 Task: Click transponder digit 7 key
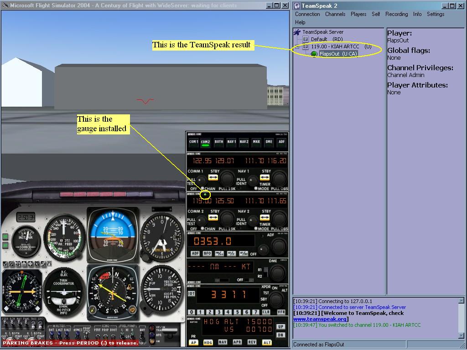point(255,312)
